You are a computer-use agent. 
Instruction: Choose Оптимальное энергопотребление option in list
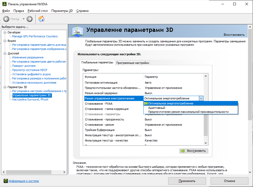tap(191, 103)
